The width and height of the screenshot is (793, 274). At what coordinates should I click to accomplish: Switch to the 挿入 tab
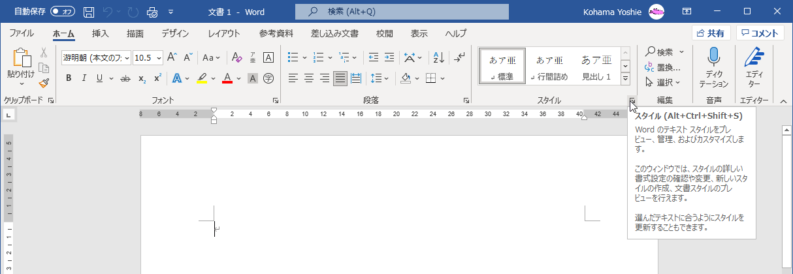pyautogui.click(x=100, y=33)
